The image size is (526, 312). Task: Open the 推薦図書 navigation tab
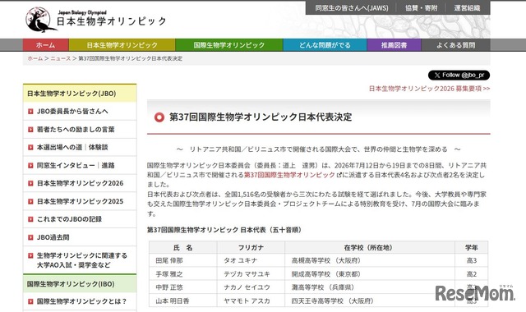click(394, 45)
